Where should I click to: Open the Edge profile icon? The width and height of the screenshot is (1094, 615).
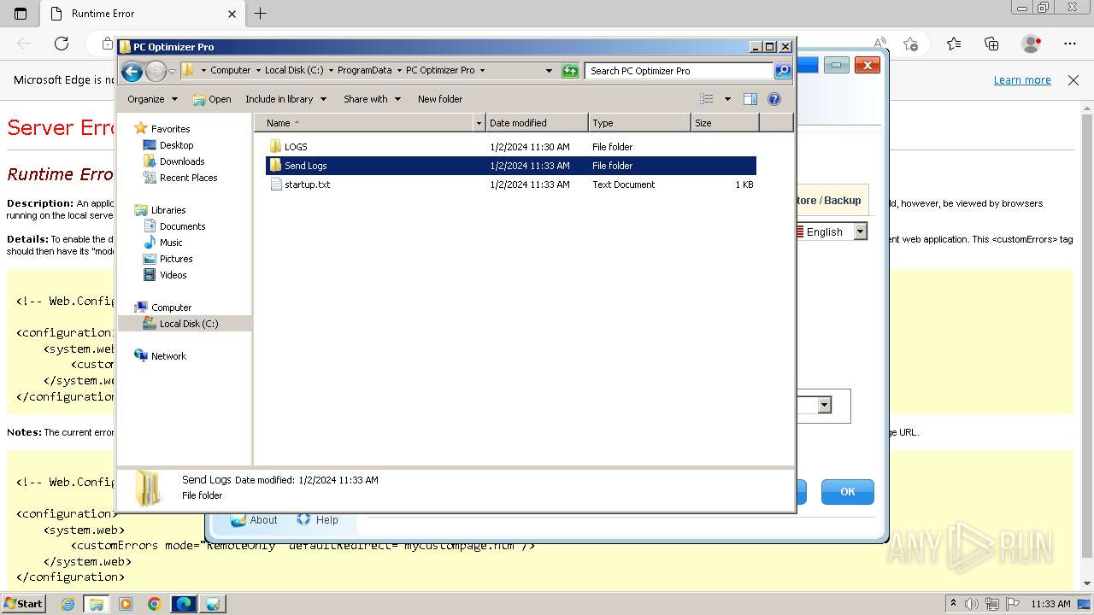1032,44
